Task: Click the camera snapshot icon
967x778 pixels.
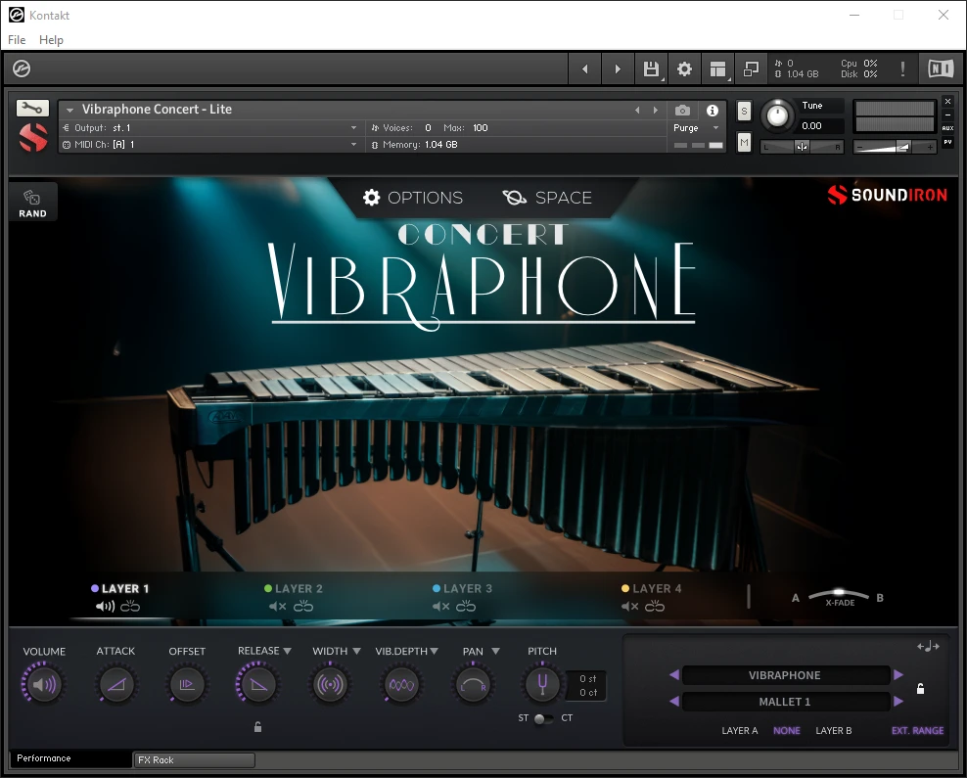Action: pyautogui.click(x=682, y=111)
